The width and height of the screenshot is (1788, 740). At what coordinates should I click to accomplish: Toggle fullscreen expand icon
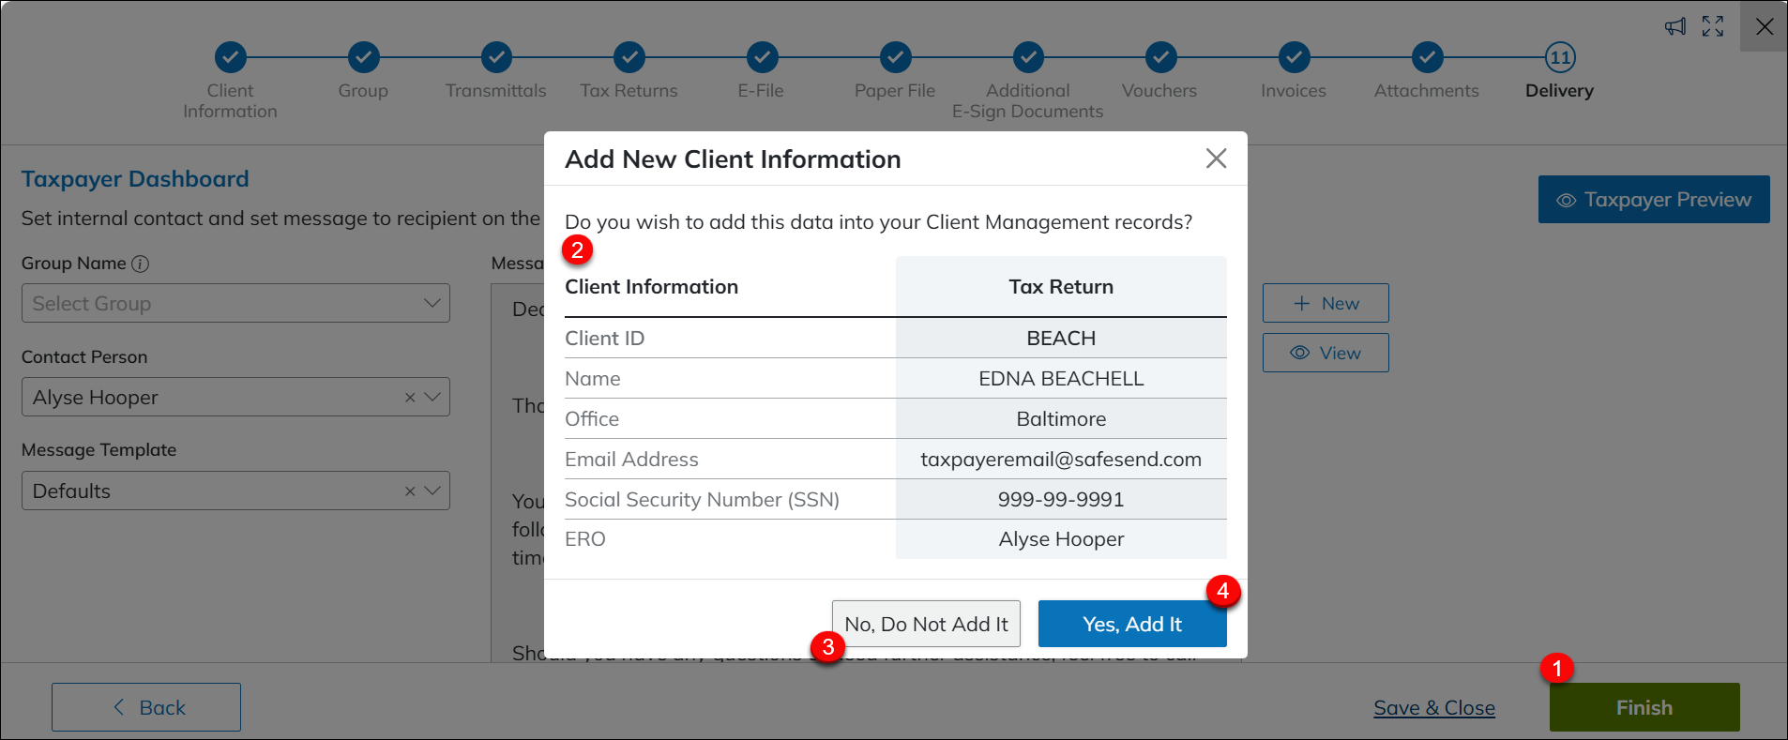pyautogui.click(x=1713, y=26)
